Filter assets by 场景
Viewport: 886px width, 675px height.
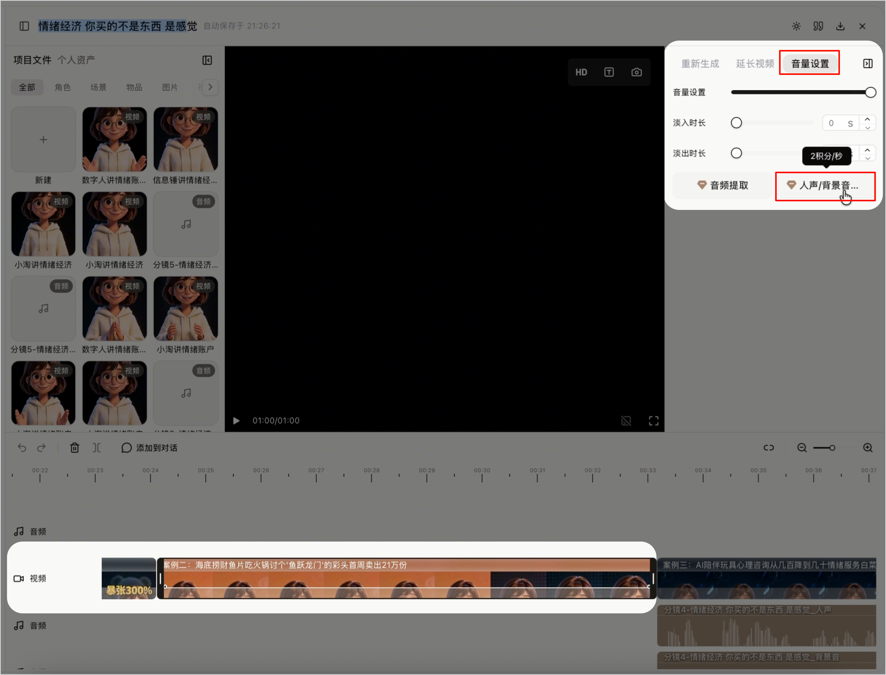pos(98,87)
